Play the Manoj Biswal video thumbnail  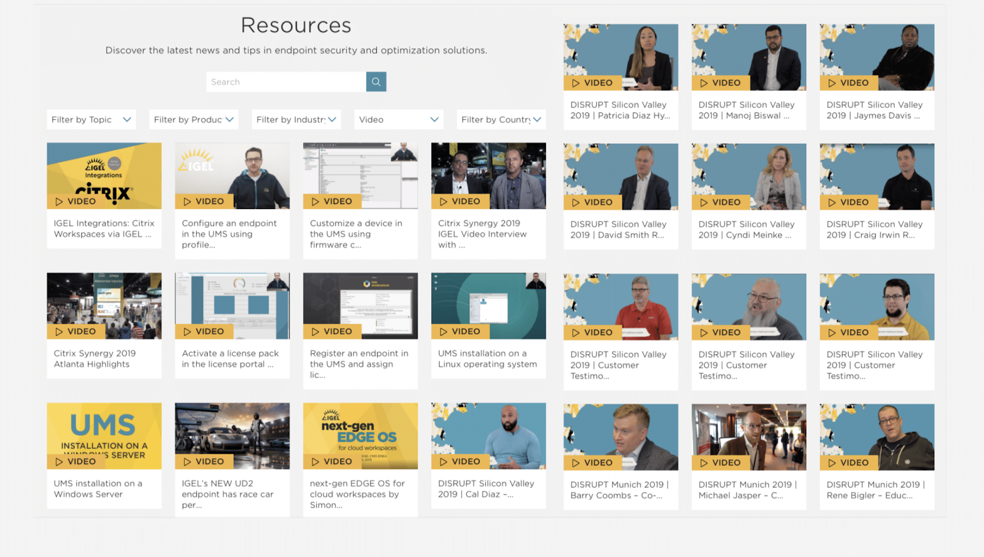click(x=749, y=57)
